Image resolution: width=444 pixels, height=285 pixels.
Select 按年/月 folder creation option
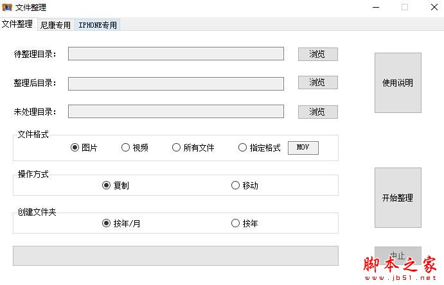(x=107, y=223)
